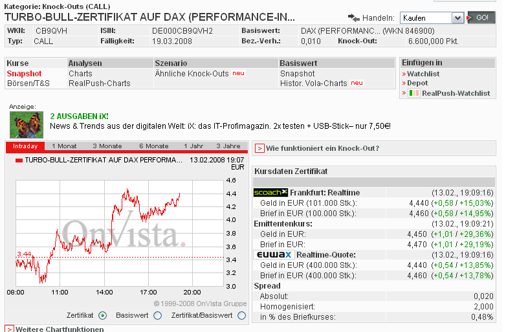This screenshot has width=506, height=332.
Task: Open the Snapshot link under Kurse
Action: coord(24,74)
